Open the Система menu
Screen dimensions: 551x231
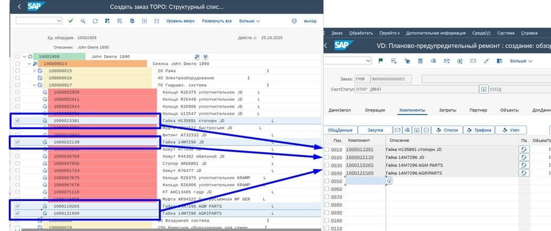coord(505,33)
